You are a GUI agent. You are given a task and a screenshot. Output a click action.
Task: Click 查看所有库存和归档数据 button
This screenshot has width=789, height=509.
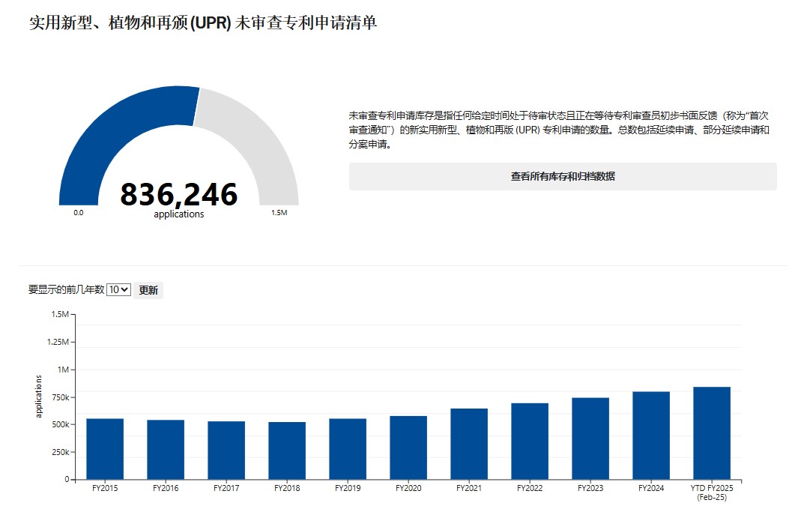pyautogui.click(x=563, y=177)
